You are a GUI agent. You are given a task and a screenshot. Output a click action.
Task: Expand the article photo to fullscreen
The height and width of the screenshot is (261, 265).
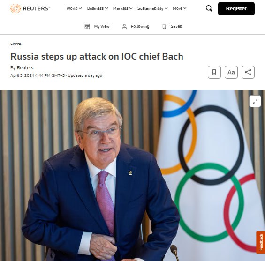point(255,101)
